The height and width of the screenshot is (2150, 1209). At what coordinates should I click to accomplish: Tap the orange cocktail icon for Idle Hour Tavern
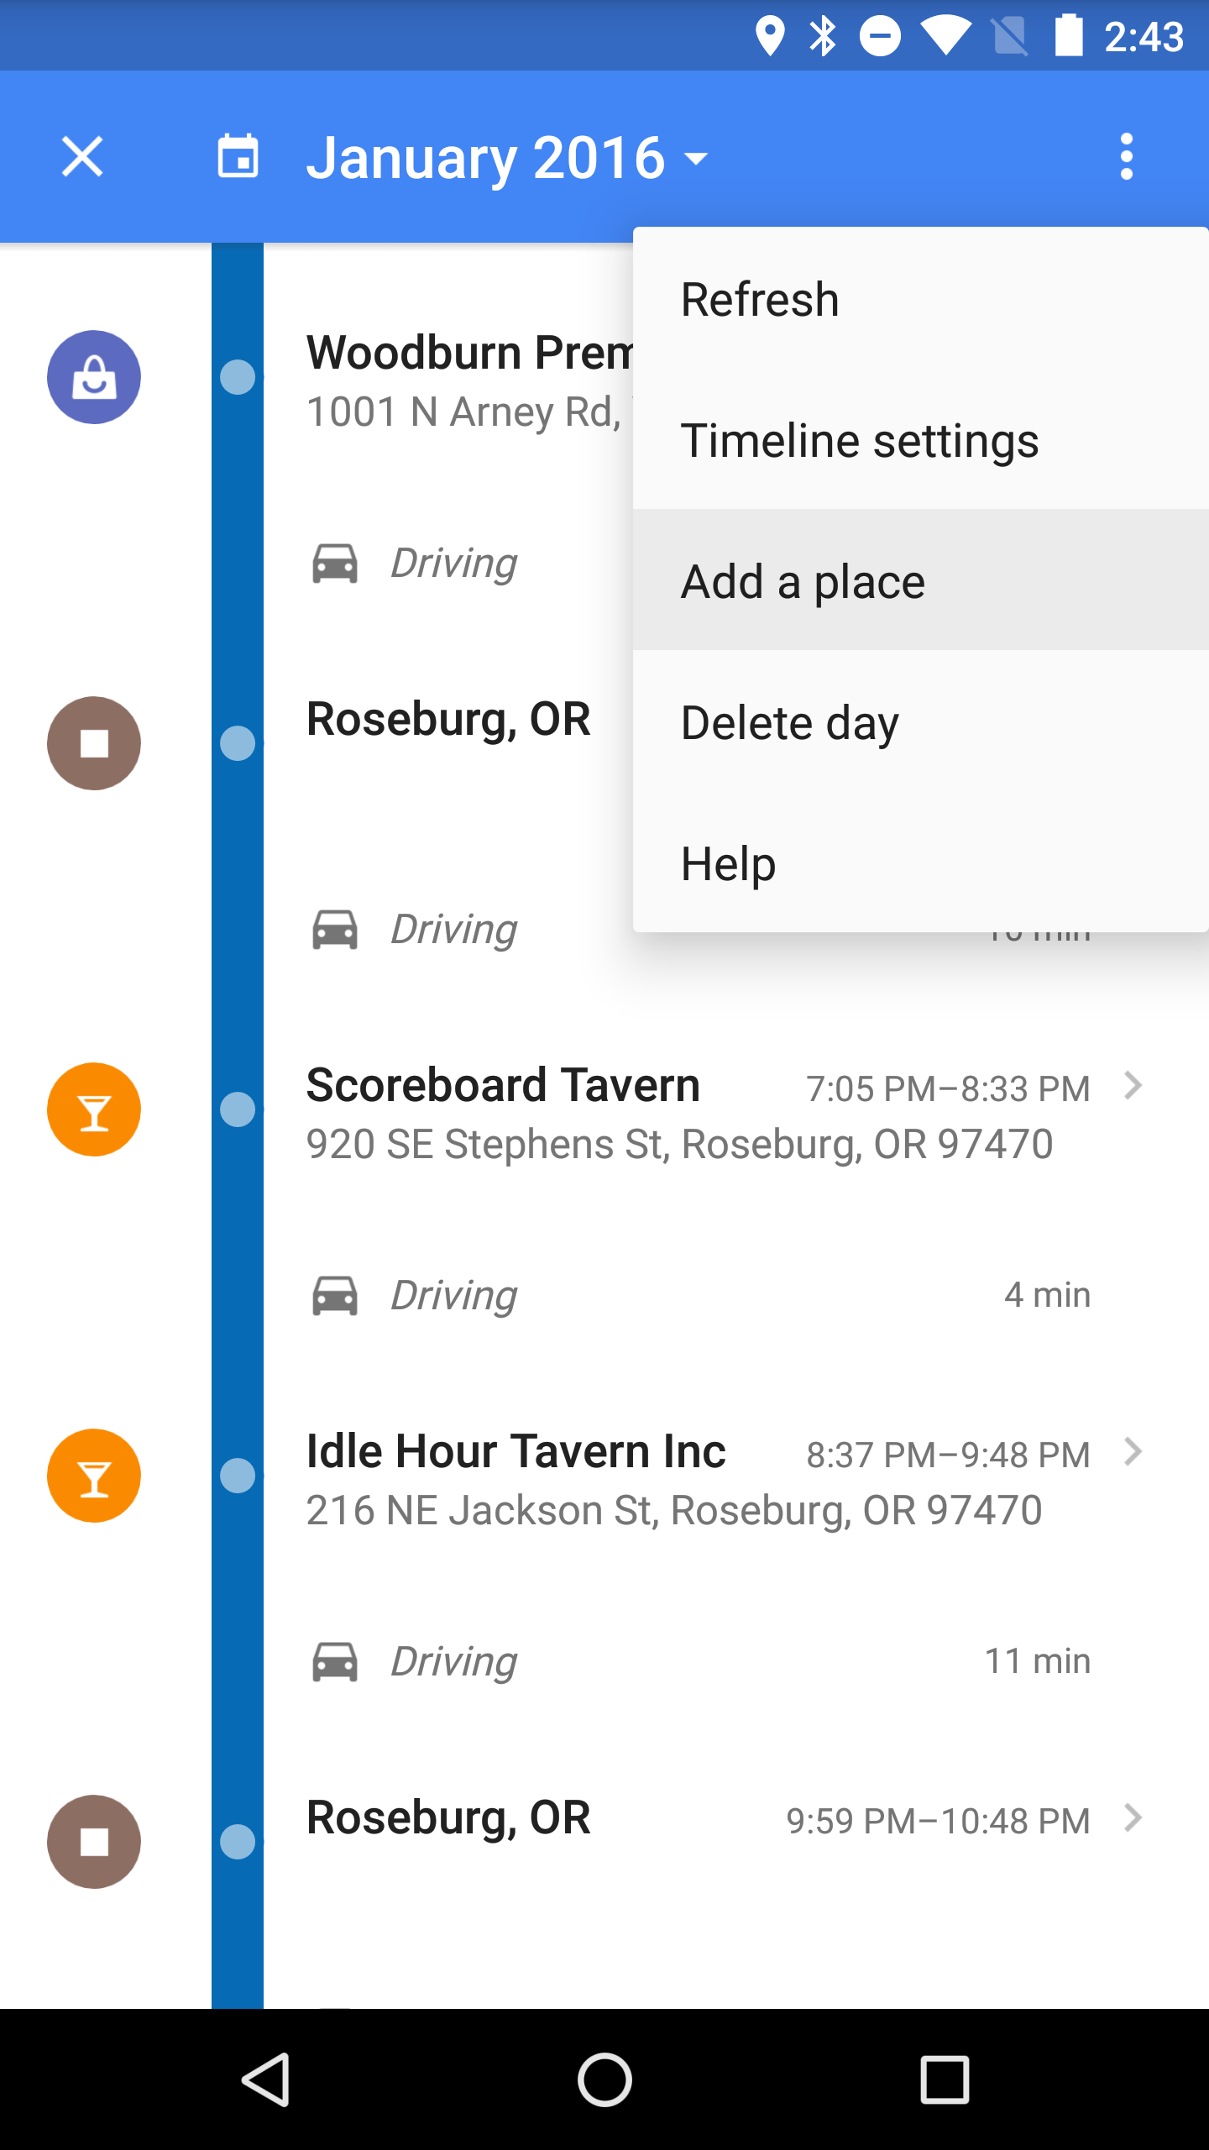coord(94,1476)
